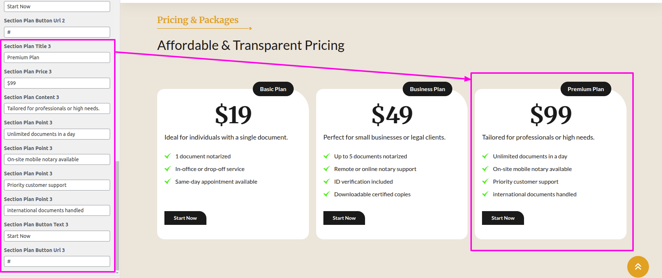
Task: Click the checkmark beside '1 document notarized'
Action: coord(168,156)
